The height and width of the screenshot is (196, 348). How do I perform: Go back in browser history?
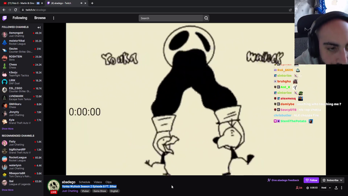(x=4, y=10)
